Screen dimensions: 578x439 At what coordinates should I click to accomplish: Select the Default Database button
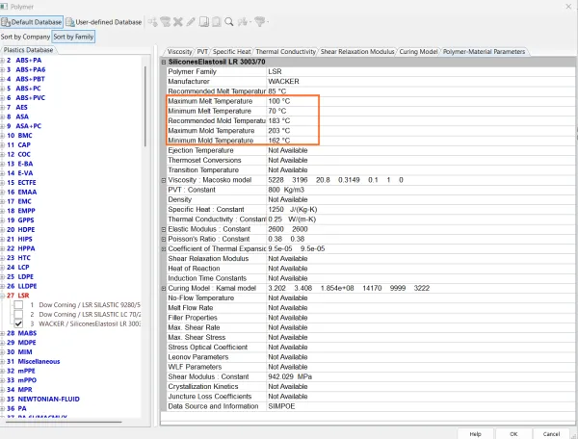pos(32,22)
